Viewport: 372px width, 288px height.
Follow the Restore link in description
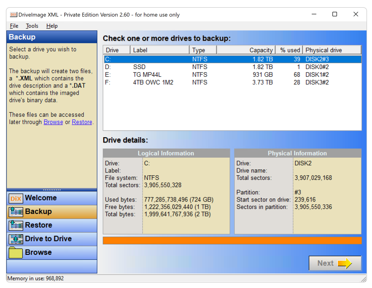(x=82, y=122)
